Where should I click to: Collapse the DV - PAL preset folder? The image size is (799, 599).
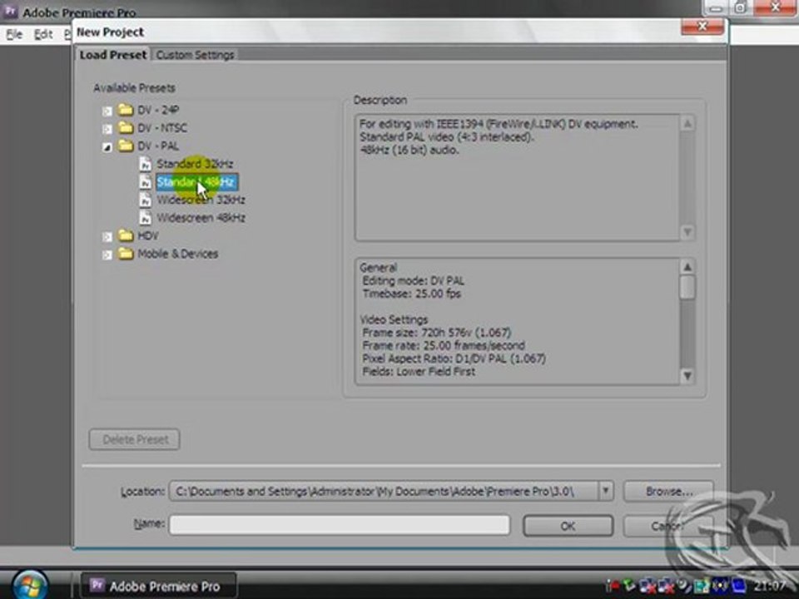point(107,147)
